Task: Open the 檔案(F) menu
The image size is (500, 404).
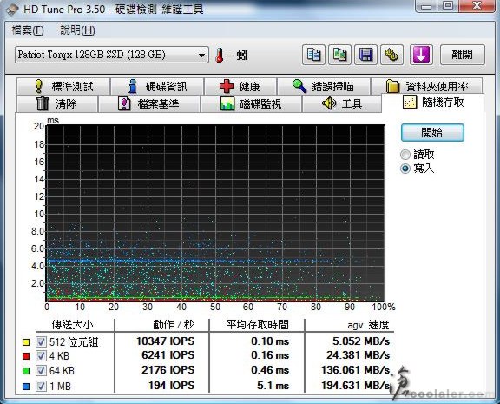Action: point(28,30)
